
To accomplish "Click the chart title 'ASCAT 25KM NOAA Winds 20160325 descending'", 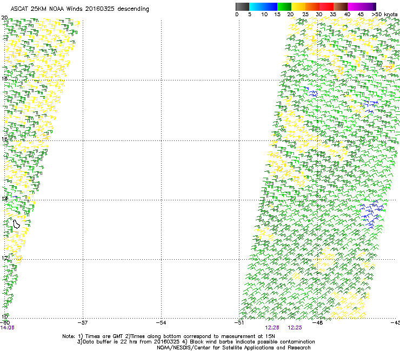I will point(80,9).
